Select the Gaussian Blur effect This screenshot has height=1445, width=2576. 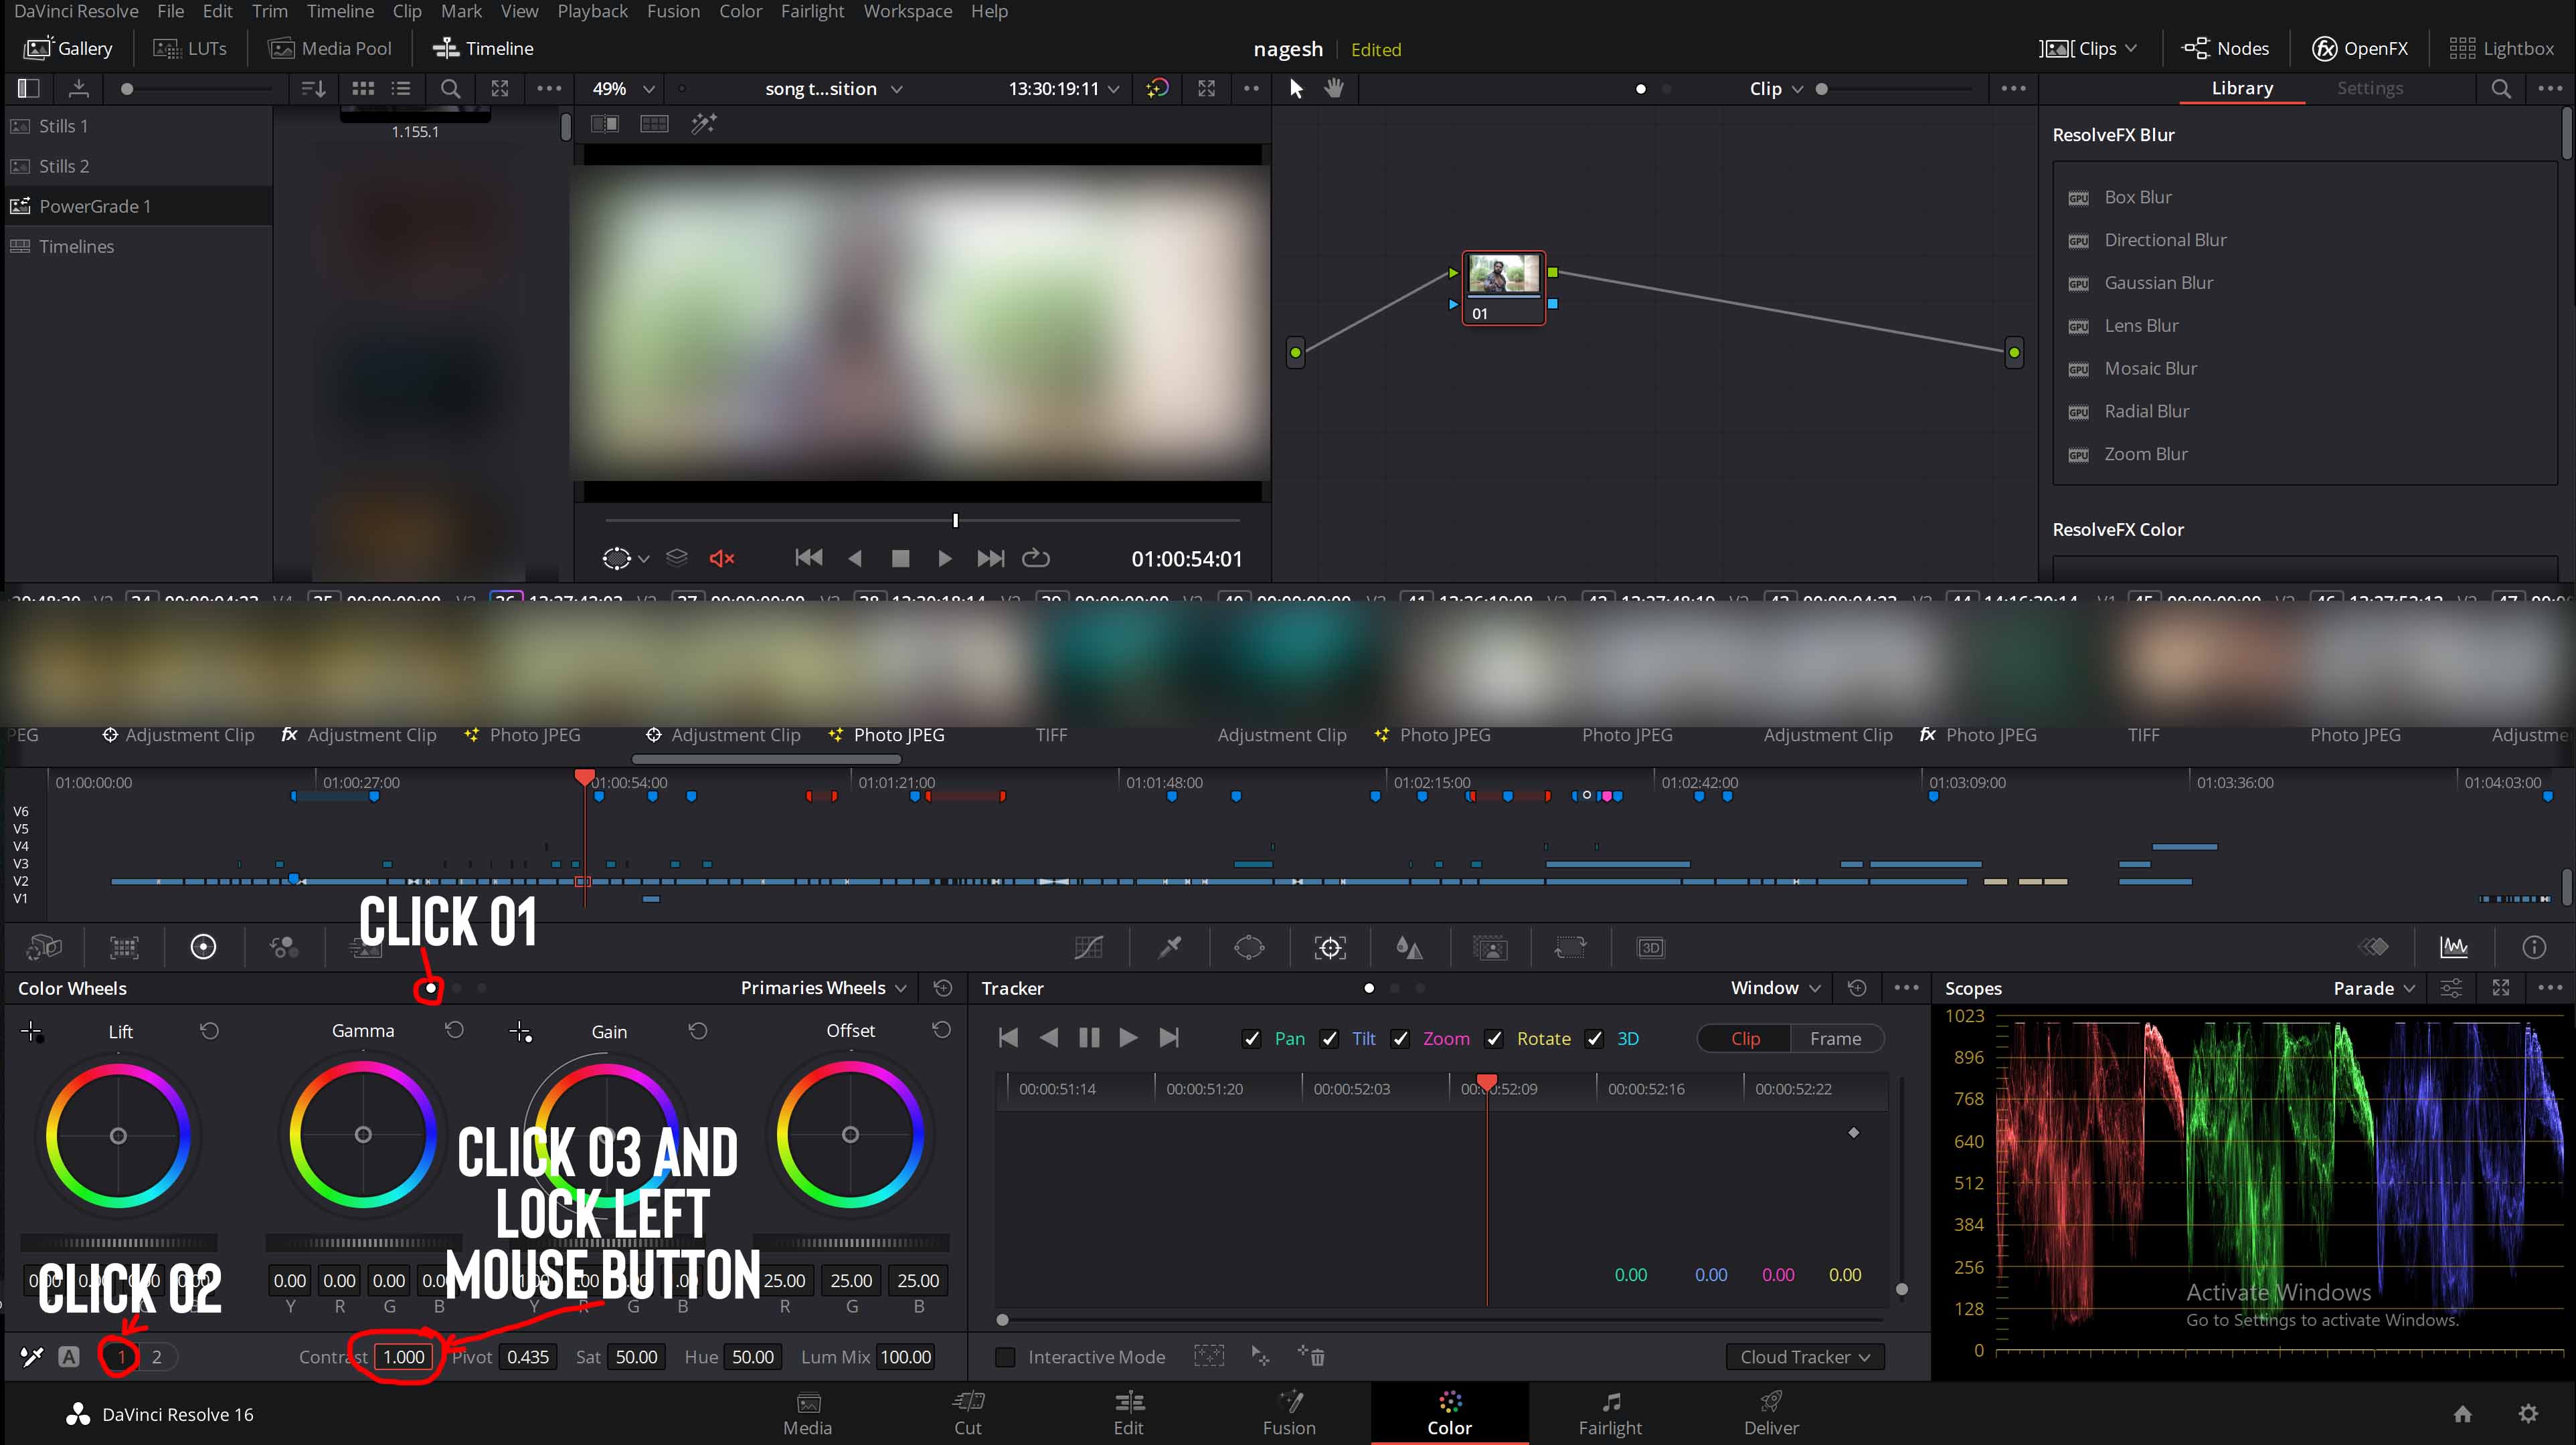pos(2158,283)
